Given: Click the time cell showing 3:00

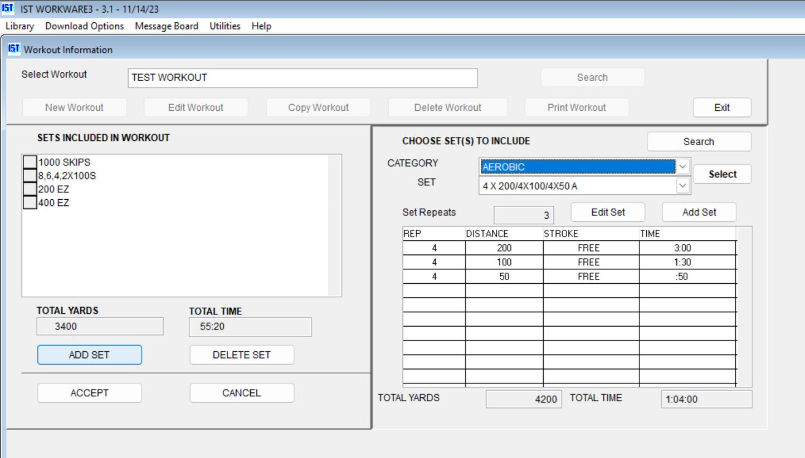Looking at the screenshot, I should coord(687,248).
